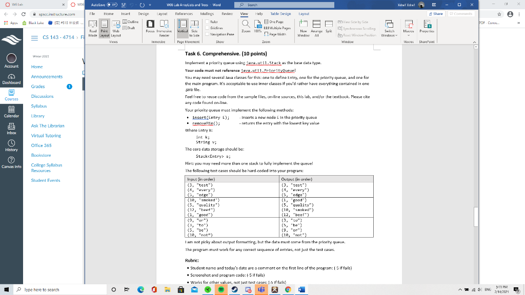Screen dimensions: 525x295
Task: Set zoom level to 100%
Action: pos(258,26)
